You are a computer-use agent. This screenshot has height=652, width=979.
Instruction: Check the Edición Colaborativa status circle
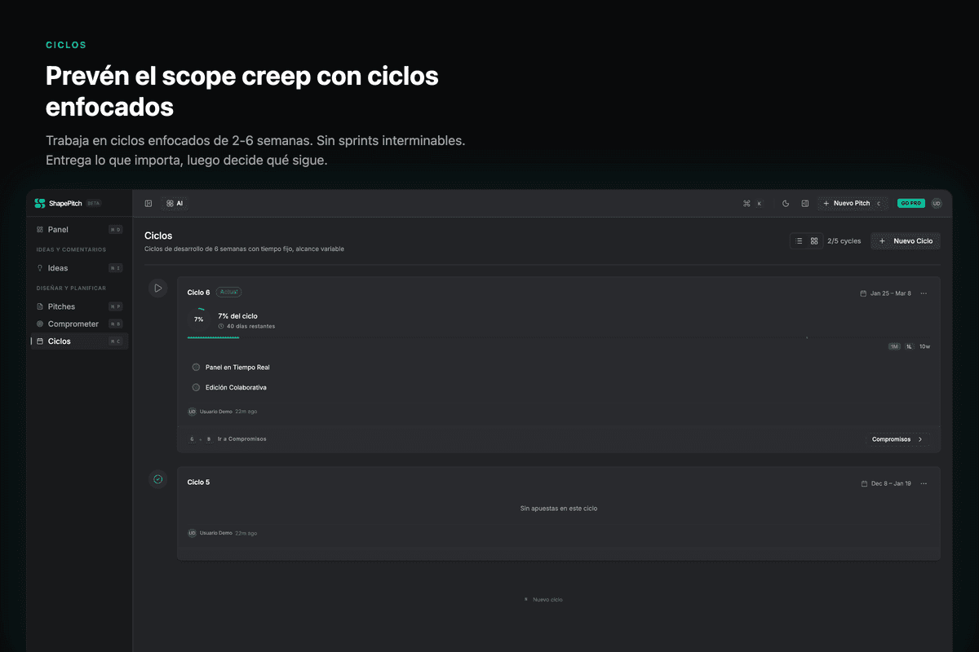[196, 388]
